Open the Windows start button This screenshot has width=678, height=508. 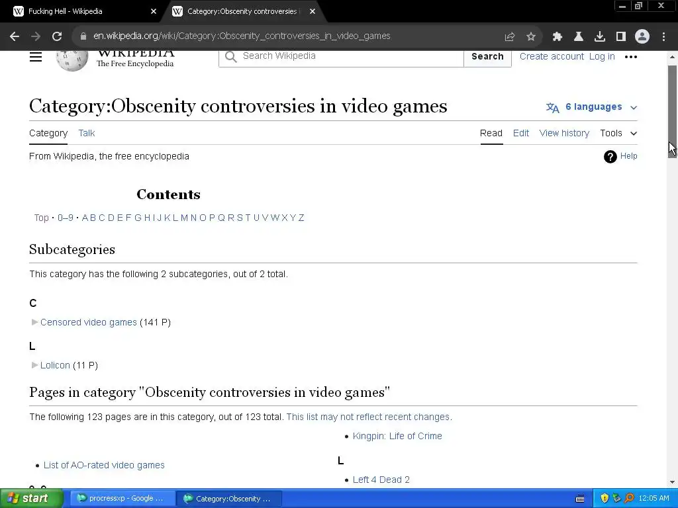tap(32, 499)
